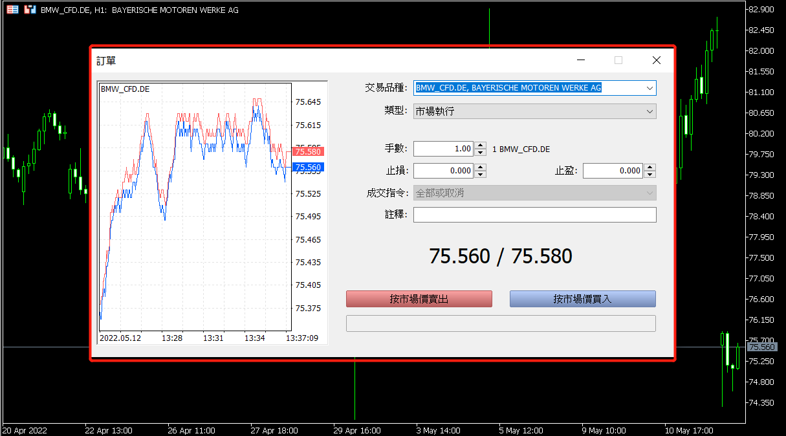Viewport: 786px width, 436px height.
Task: Open the 交易品種 symbol dropdown
Action: [x=650, y=88]
